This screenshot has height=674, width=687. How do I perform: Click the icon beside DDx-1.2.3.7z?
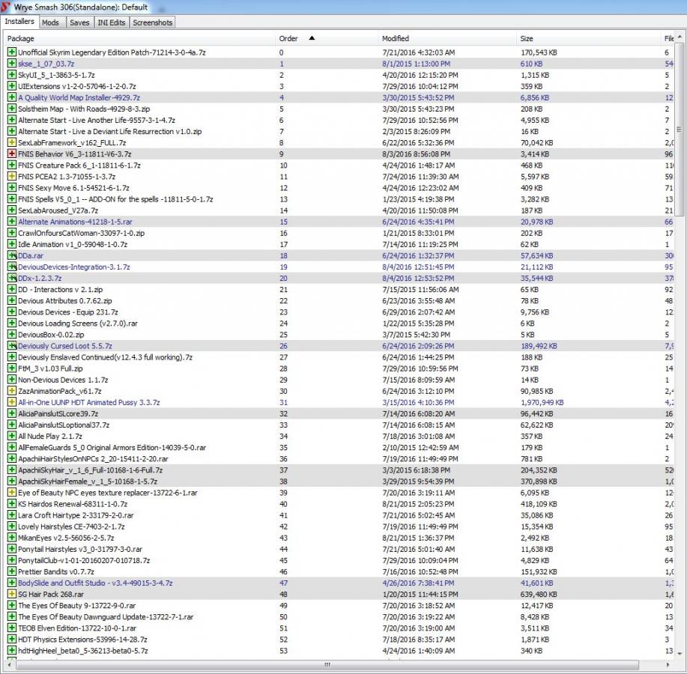(12, 278)
